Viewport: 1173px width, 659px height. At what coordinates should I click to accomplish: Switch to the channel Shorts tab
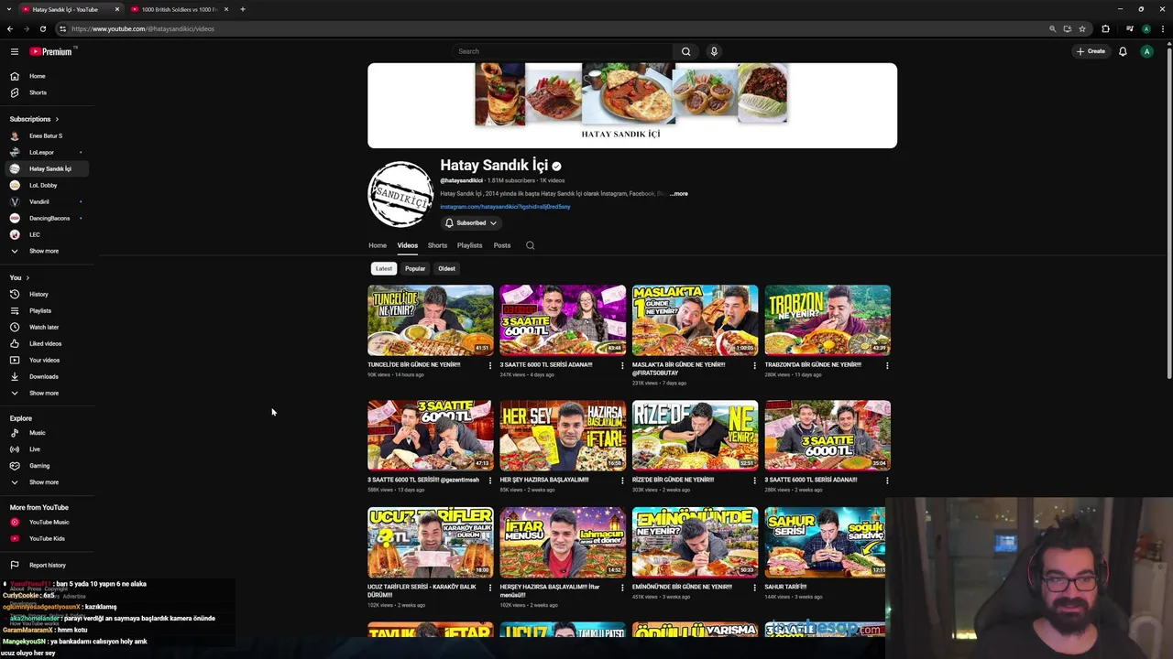point(437,245)
